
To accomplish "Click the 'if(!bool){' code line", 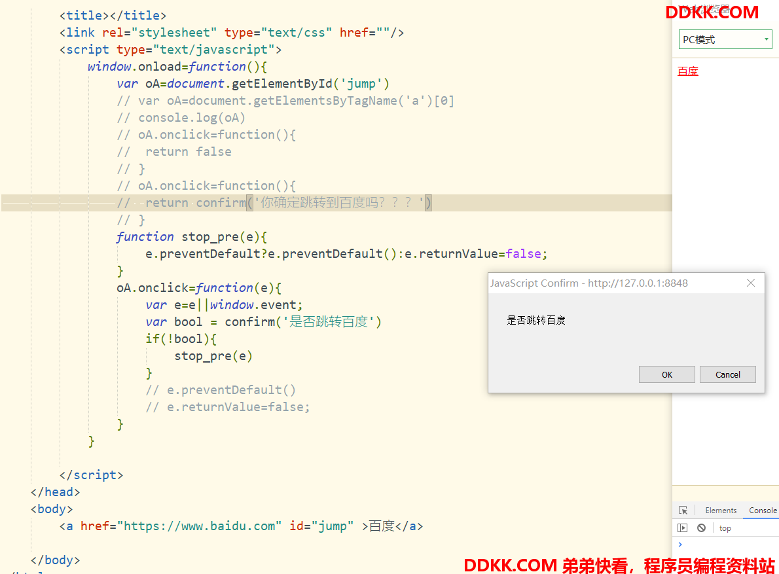I will (x=181, y=338).
